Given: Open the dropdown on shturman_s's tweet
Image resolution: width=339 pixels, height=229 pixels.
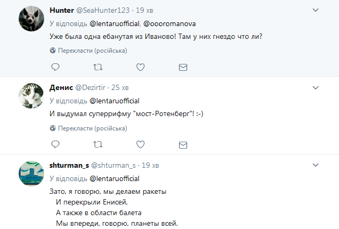Looking at the screenshot, I should tap(315, 165).
